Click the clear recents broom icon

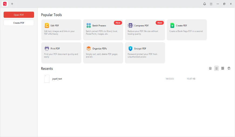click(229, 68)
